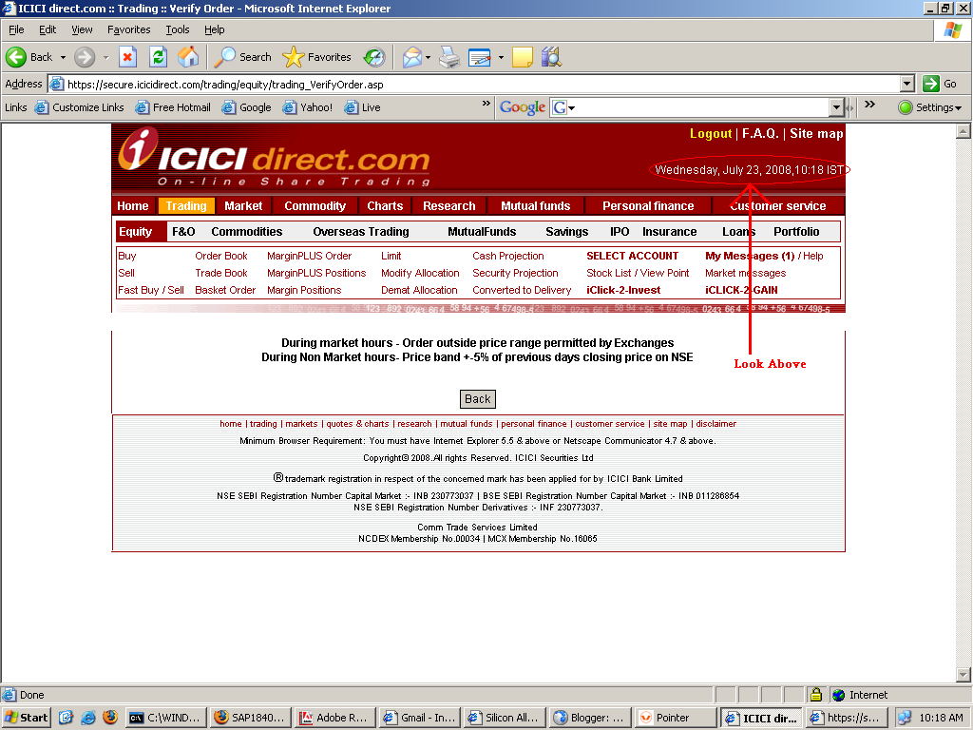973x730 pixels.
Task: Open the Help menu
Action: point(214,29)
